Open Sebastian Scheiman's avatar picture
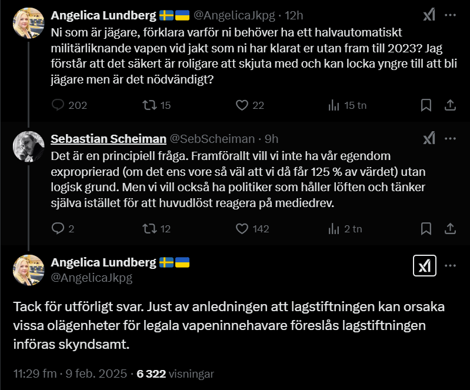 coord(28,146)
